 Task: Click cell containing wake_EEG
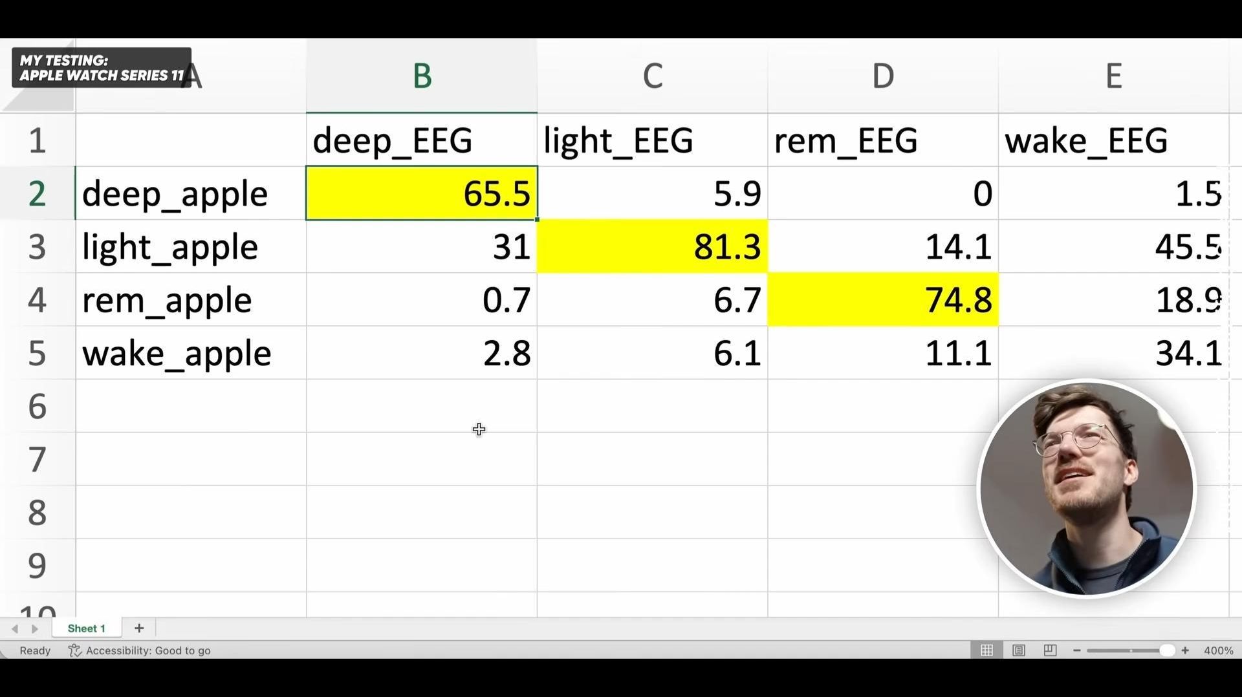tap(1113, 140)
